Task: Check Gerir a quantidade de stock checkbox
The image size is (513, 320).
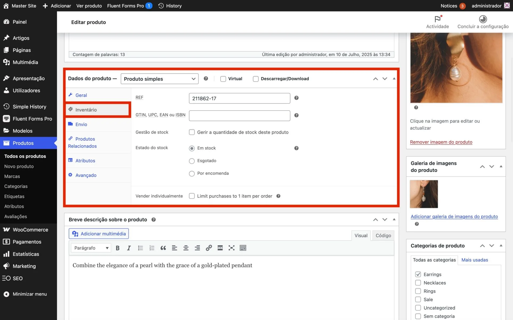Action: point(192,132)
